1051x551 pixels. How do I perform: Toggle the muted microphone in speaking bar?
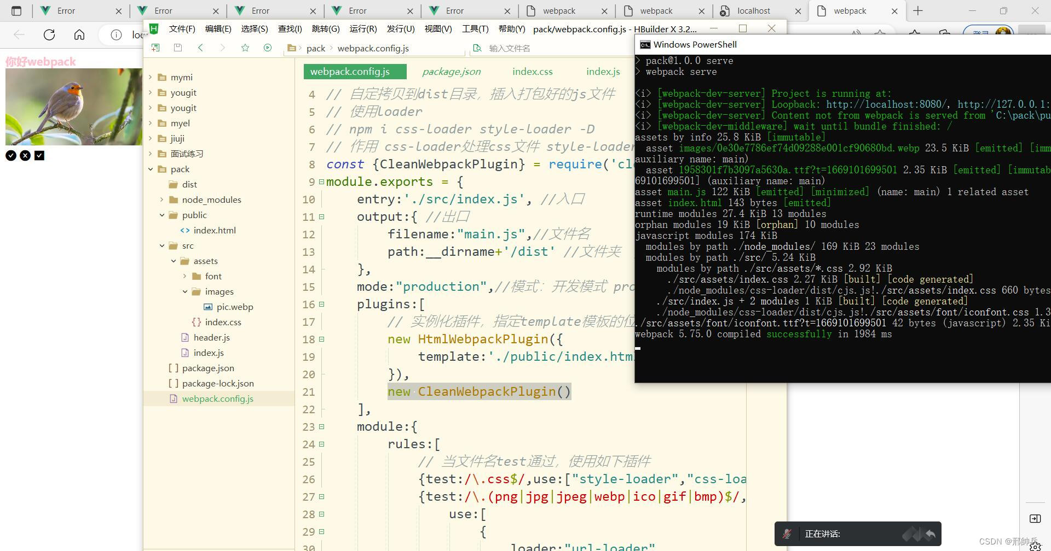pos(787,534)
